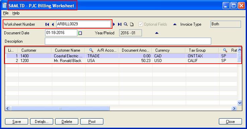Click the ONTTAX tax group cell
This screenshot has height=129, width=247.
[202, 56]
